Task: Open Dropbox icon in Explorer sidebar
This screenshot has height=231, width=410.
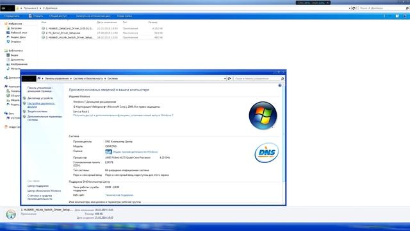Action: click(x=8, y=42)
